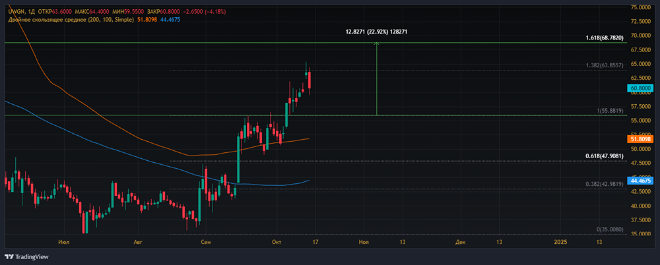Click the cyan 60.8000 current price tag
The image size is (660, 265).
coord(641,88)
